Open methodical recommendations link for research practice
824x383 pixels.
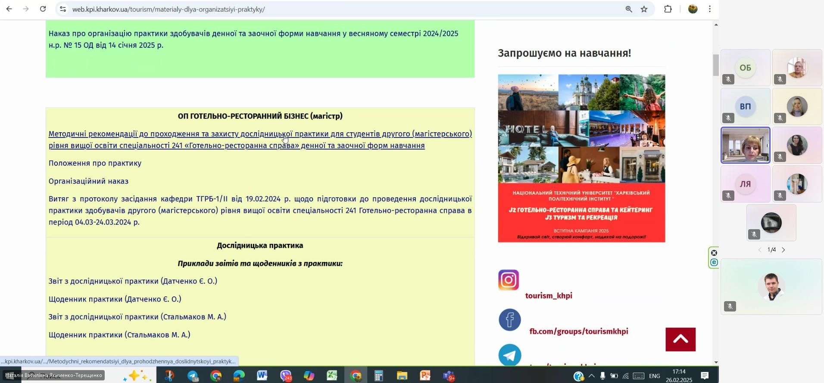tap(260, 140)
